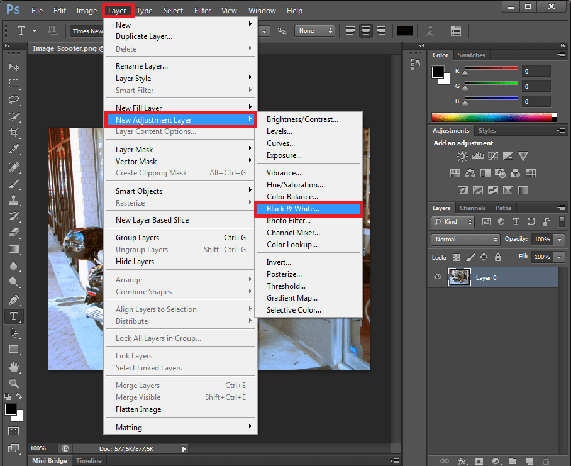Select the Dodge tool
Screen dimensions: 571x466
pyautogui.click(x=14, y=282)
